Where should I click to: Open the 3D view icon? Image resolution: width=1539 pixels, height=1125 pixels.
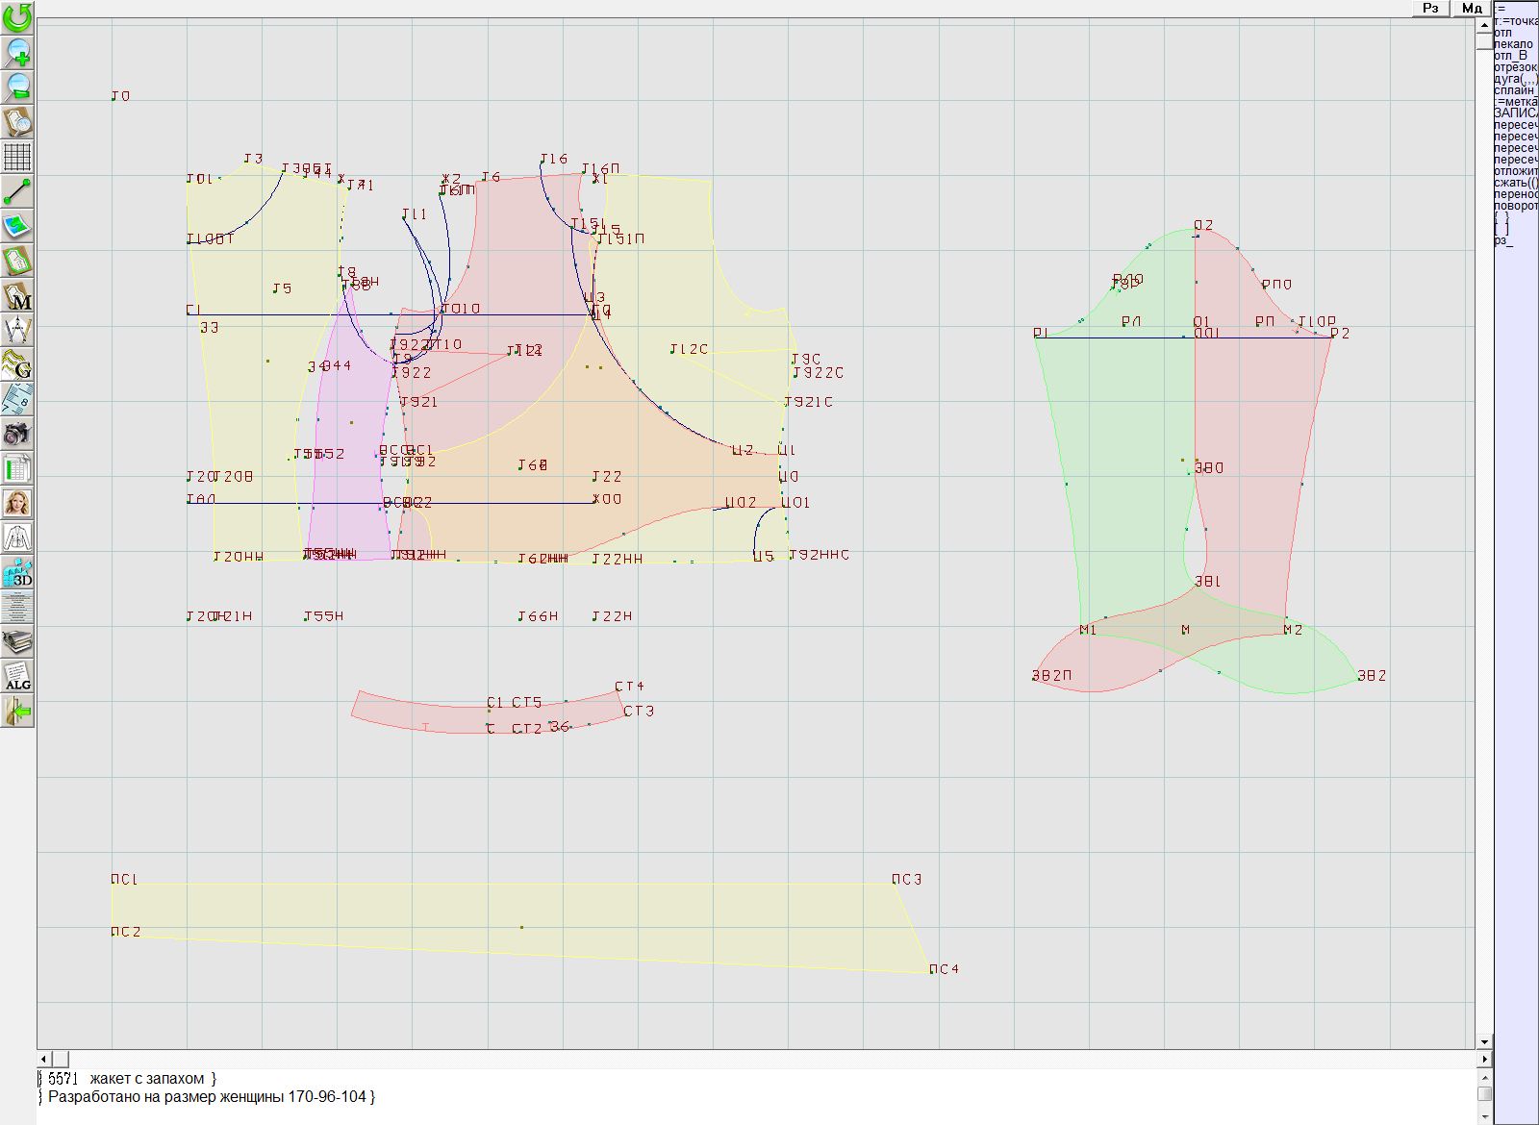[17, 573]
